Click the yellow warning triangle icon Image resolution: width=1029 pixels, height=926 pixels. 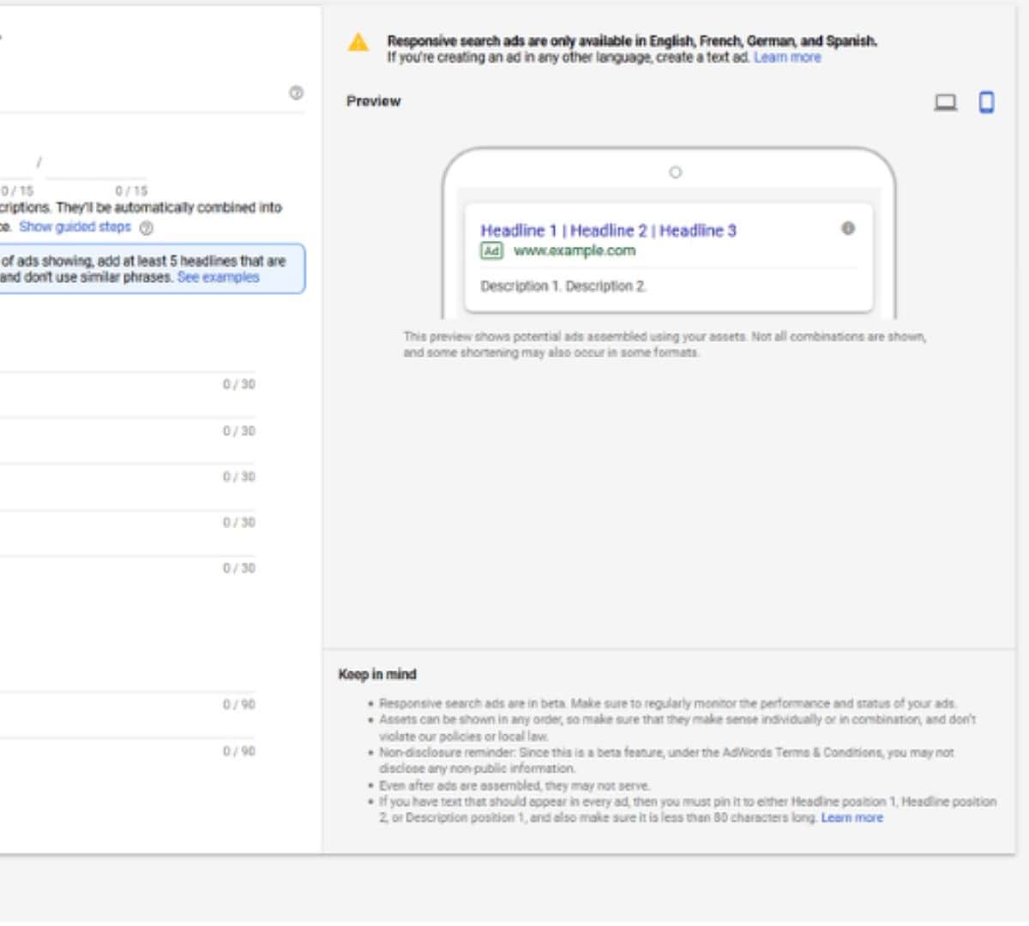(358, 42)
